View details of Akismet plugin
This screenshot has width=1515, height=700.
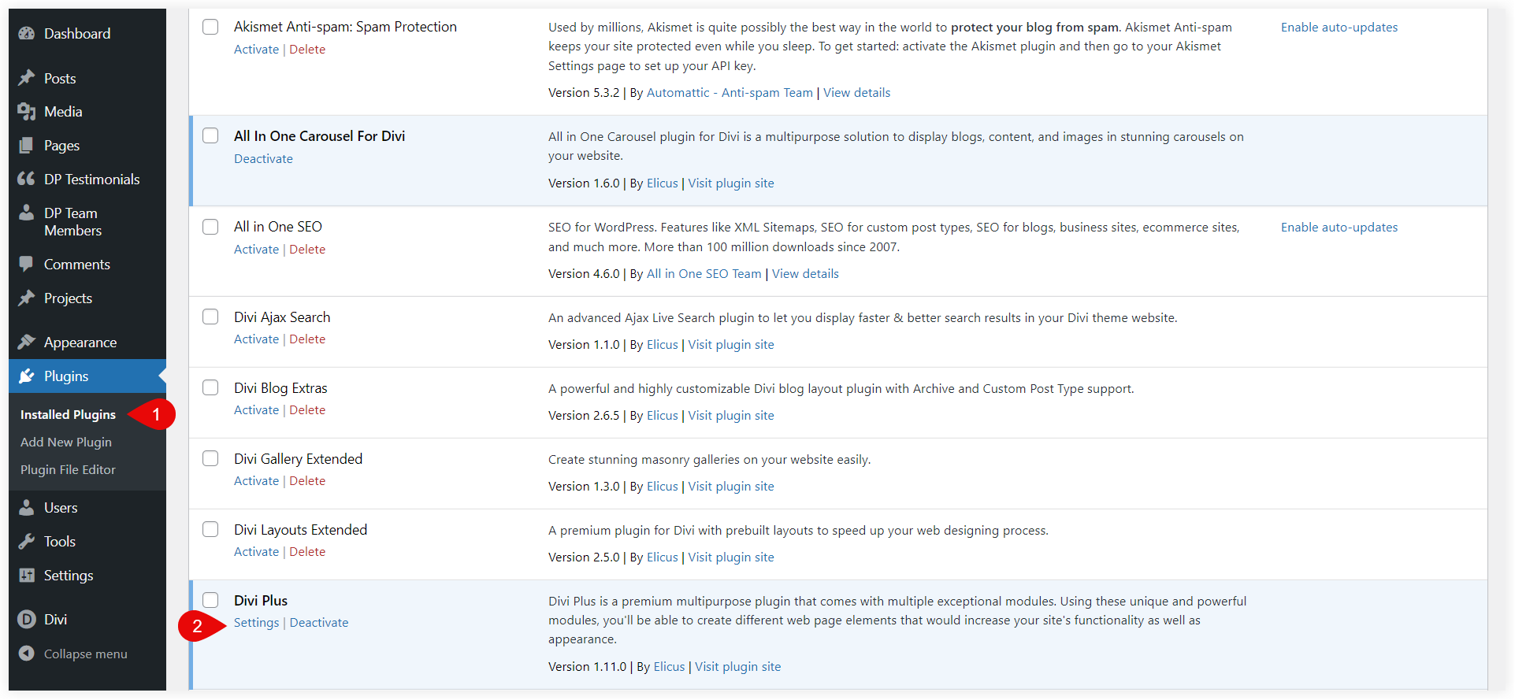click(x=856, y=92)
